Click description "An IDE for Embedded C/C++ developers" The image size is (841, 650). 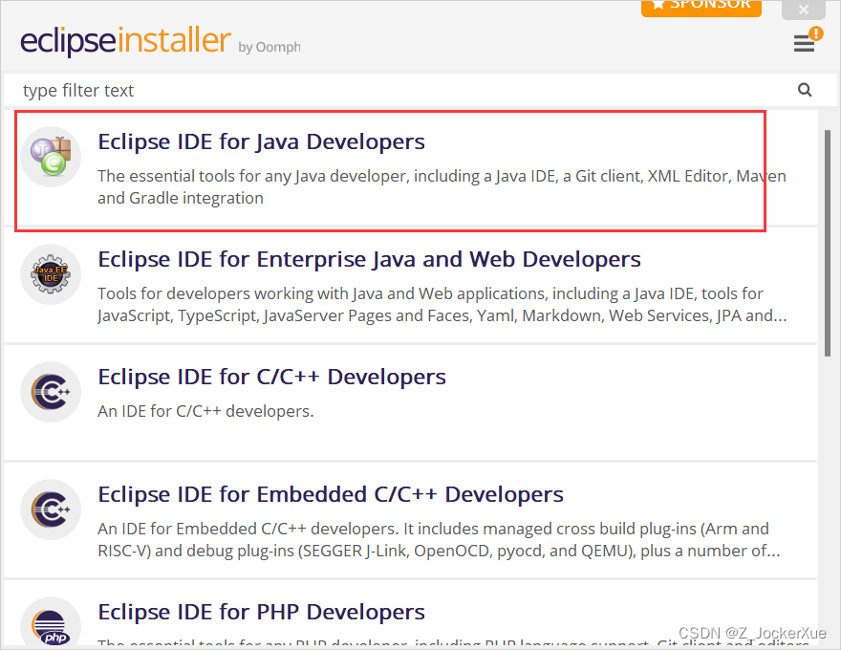click(x=439, y=539)
